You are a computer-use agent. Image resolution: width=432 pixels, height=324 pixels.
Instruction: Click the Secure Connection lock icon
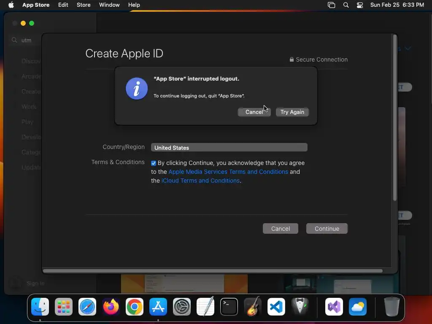[292, 59]
